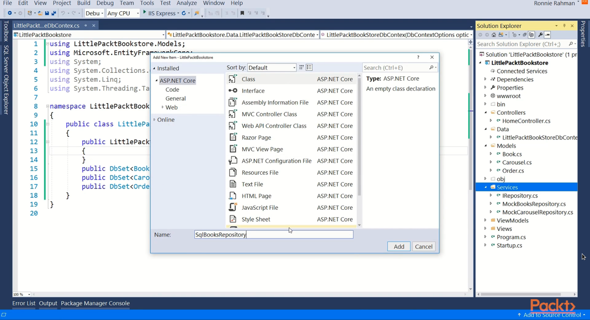Click the help question mark in Add New Item dialog
The width and height of the screenshot is (590, 320).
[418, 58]
